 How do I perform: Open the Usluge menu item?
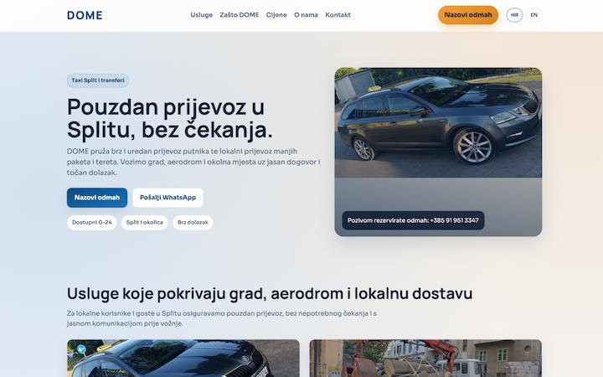202,15
